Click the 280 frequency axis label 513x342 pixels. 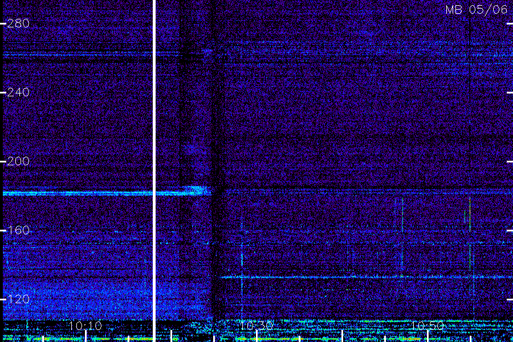coord(18,23)
